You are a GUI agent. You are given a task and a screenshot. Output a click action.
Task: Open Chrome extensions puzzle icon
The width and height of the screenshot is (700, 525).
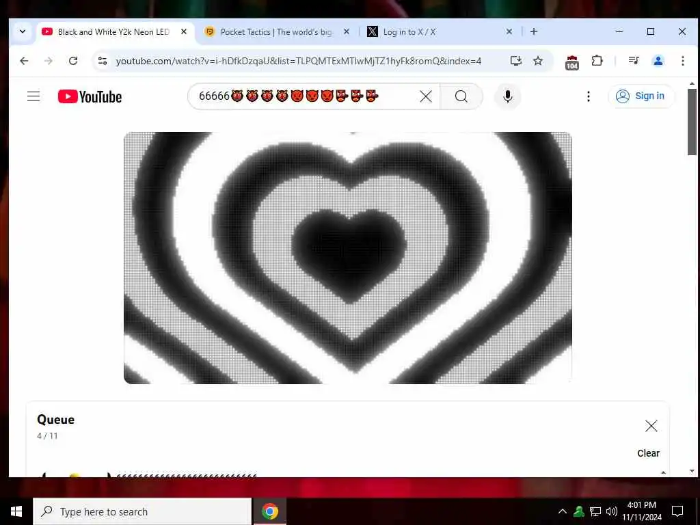pyautogui.click(x=597, y=61)
